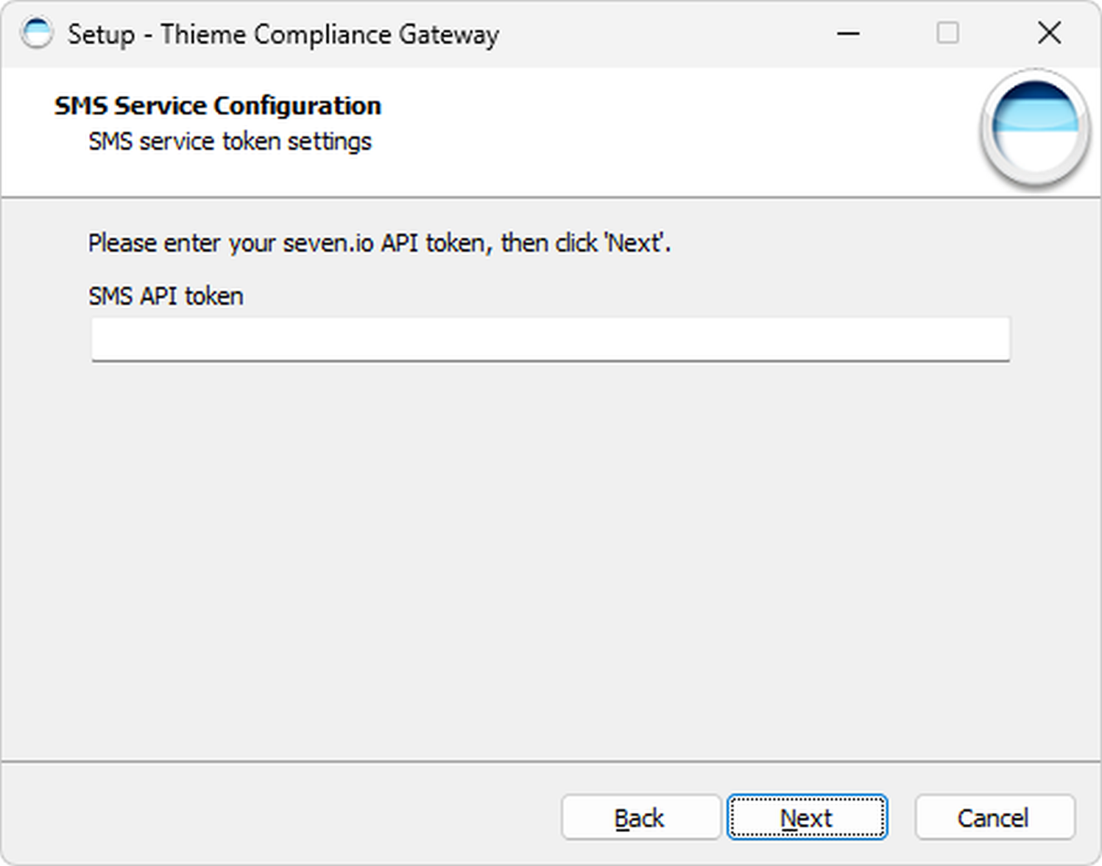Click the 'Setup - Thieme Compliance Gateway' title

283,35
